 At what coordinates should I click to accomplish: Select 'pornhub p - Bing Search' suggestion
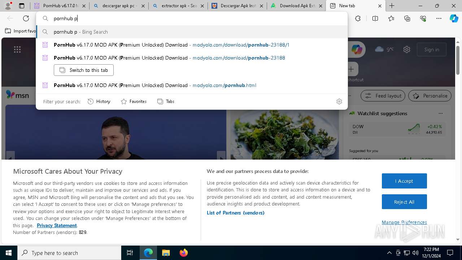coord(192,32)
